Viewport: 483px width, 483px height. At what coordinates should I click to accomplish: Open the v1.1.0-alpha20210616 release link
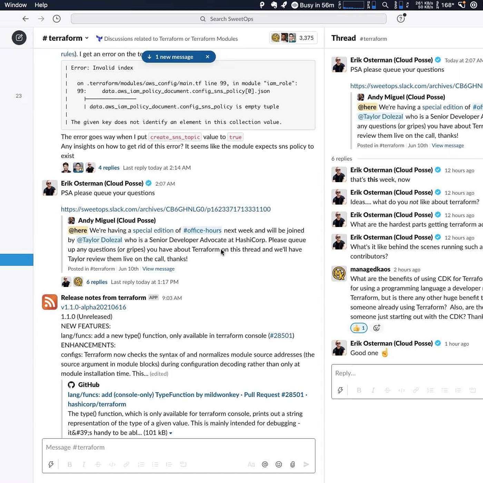93,307
